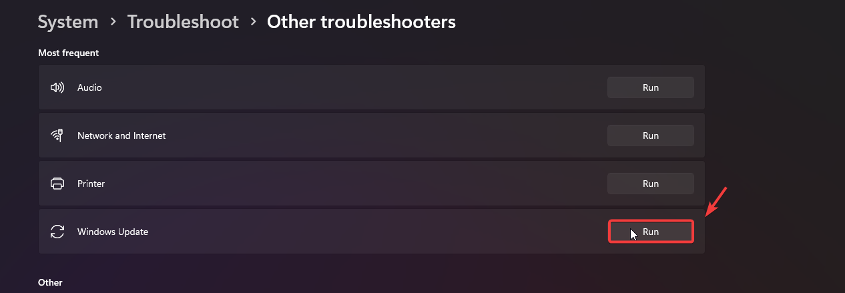The width and height of the screenshot is (845, 293).
Task: Click the Windows Update sync icon
Action: pos(57,232)
